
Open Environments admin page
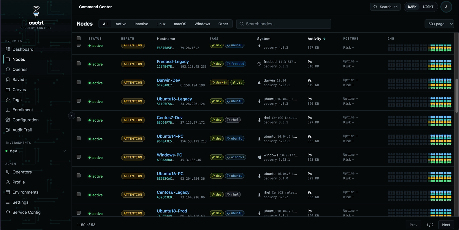(x=26, y=192)
